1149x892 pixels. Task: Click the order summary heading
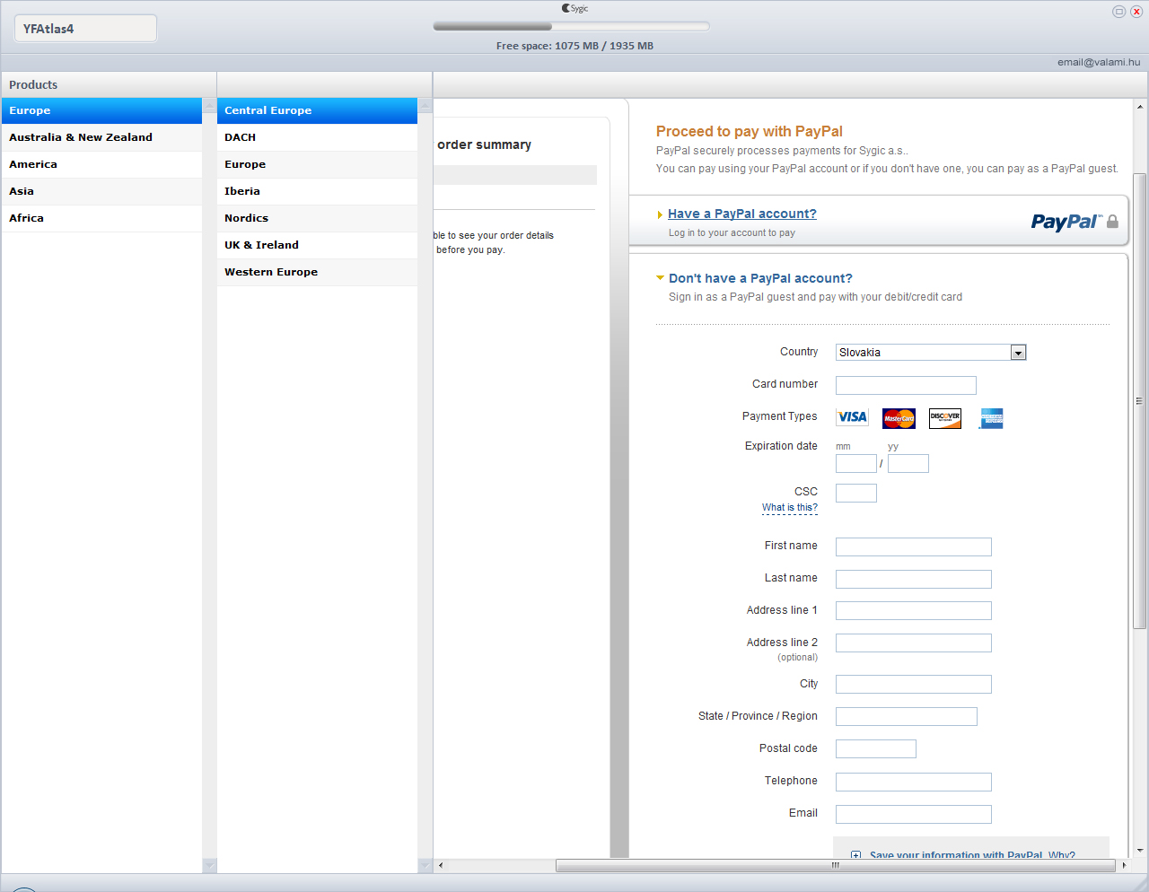point(484,144)
